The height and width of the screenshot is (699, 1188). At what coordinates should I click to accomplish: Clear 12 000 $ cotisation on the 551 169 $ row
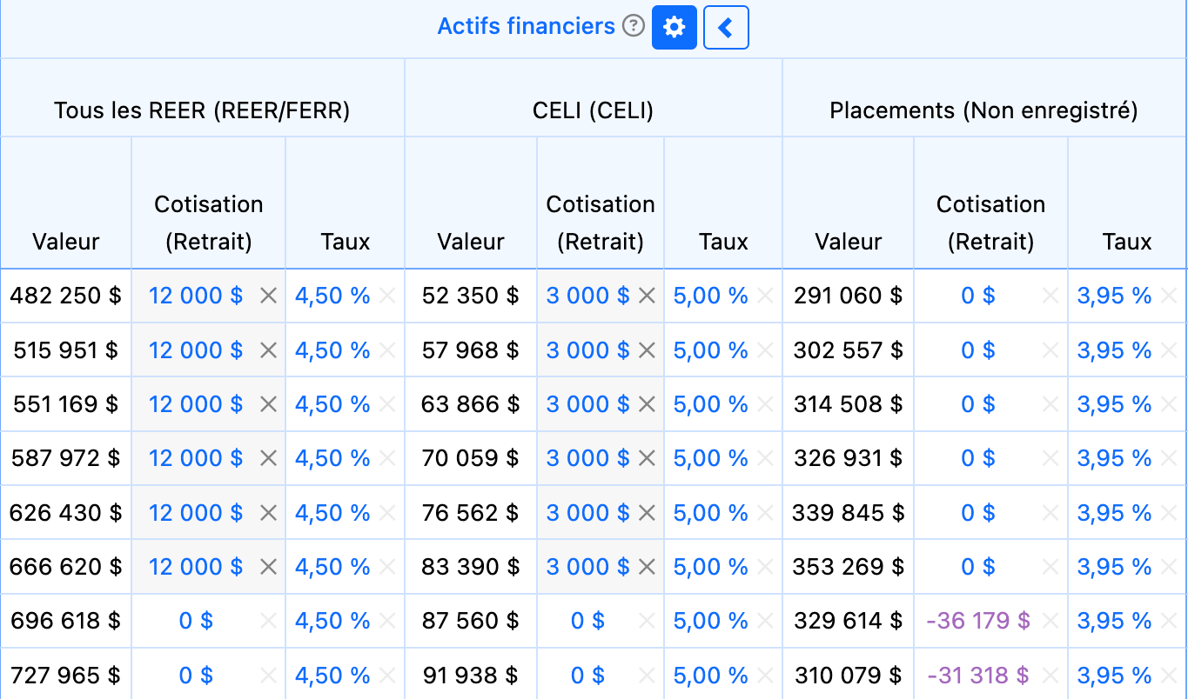click(x=268, y=404)
